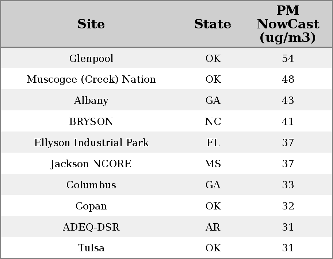Select the NowCast value 48
333x259 pixels.
[x=288, y=79]
